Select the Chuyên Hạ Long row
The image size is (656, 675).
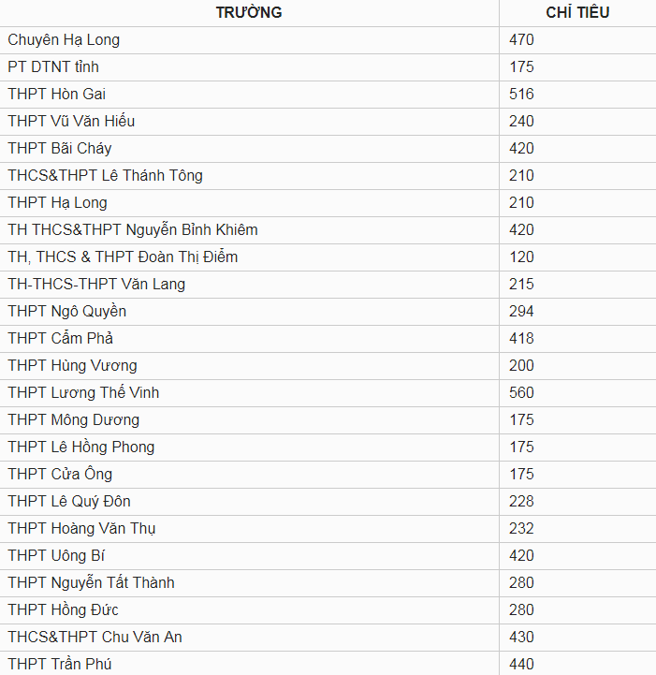(328, 40)
